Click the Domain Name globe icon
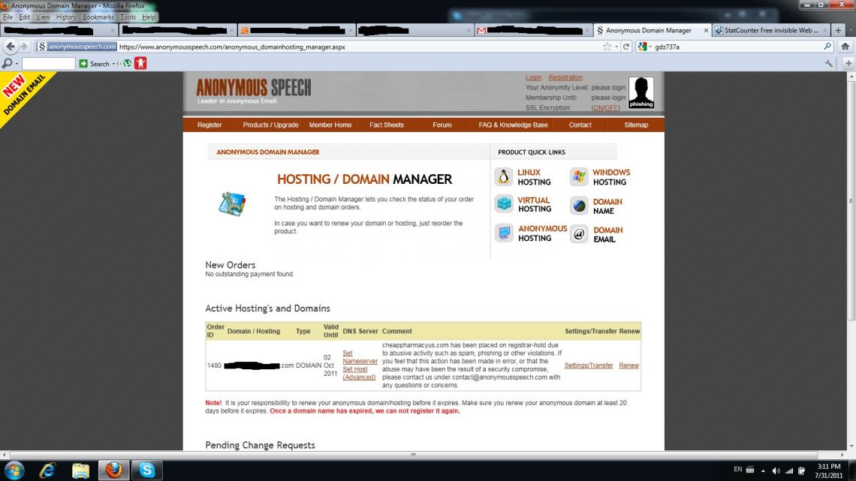Screen dimensions: 856x481 579,206
